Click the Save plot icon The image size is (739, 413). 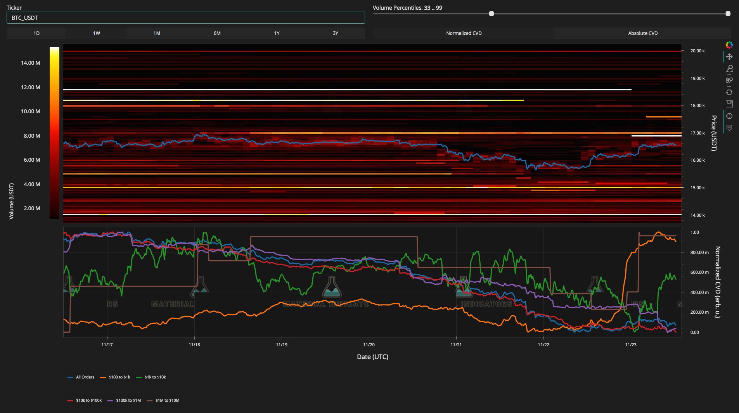(x=729, y=104)
